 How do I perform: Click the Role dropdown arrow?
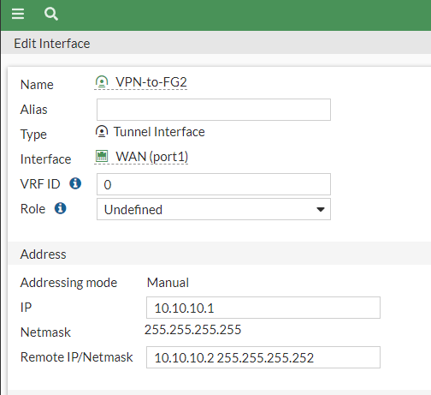(x=321, y=209)
